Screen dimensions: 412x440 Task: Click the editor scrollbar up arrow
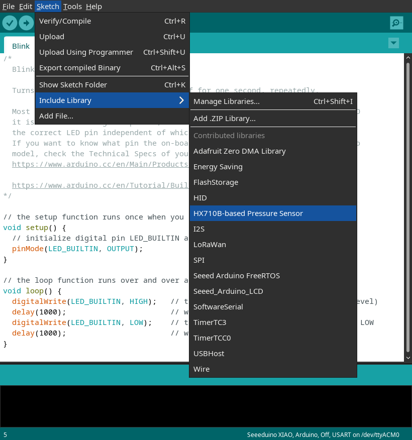[x=408, y=58]
